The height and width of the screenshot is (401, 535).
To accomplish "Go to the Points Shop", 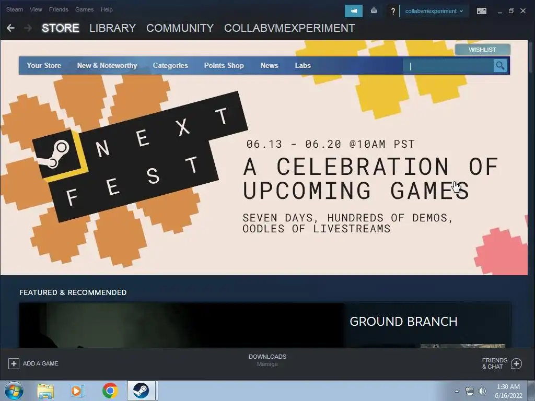I will [224, 65].
